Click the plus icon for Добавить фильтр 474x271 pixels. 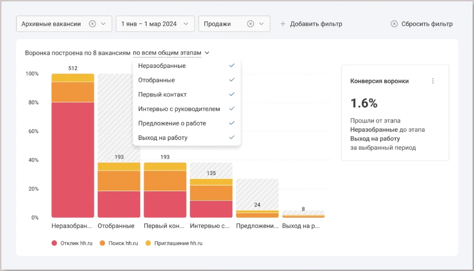coord(283,24)
